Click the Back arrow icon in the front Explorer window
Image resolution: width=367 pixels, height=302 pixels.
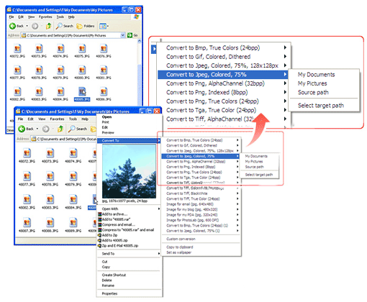click(x=22, y=129)
